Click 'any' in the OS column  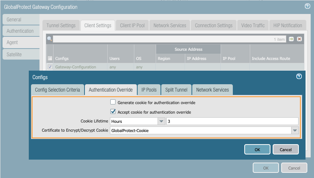click(x=139, y=67)
